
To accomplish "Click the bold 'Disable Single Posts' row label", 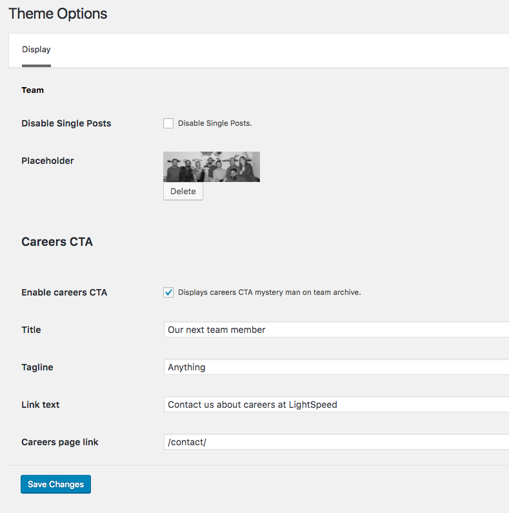I will click(66, 123).
